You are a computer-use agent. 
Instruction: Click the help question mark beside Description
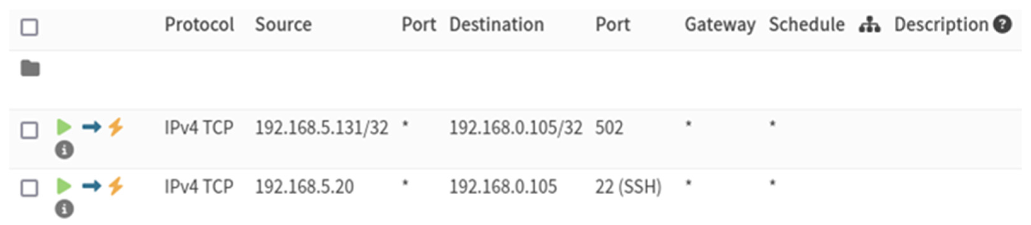click(x=1003, y=24)
